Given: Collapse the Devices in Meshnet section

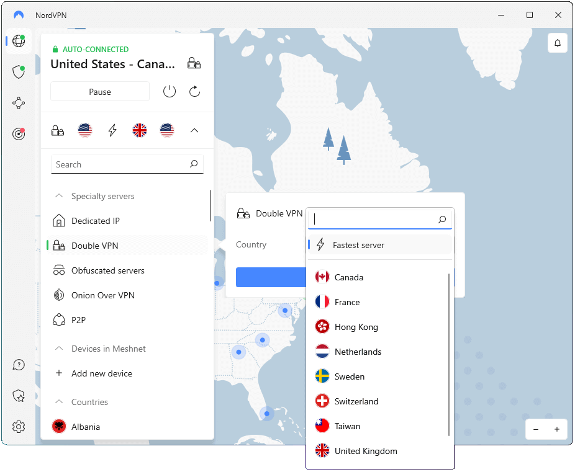Looking at the screenshot, I should 58,348.
